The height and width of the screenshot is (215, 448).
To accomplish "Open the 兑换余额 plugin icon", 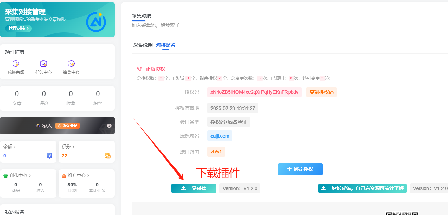I will coord(15,63).
